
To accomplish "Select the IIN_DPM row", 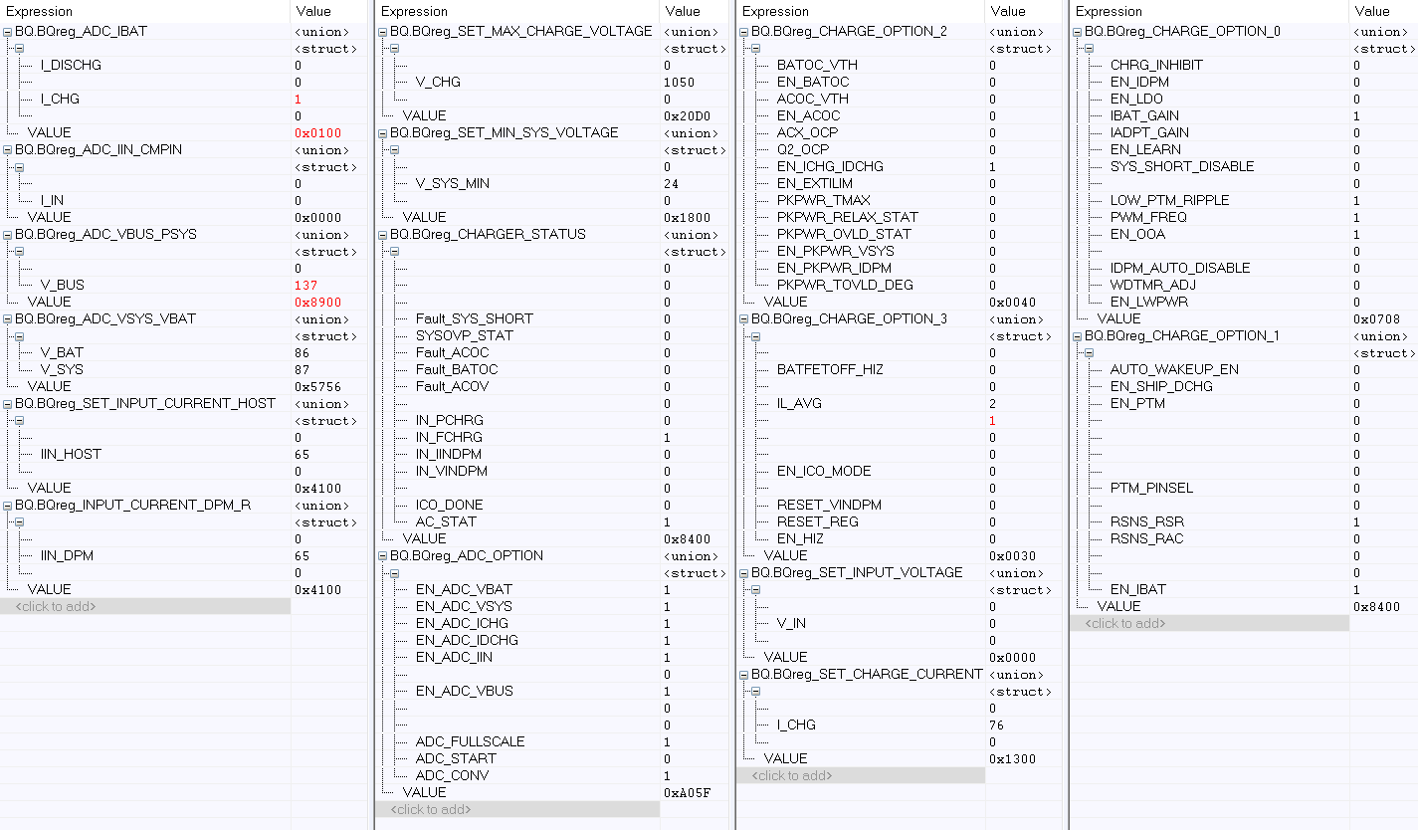I will (x=185, y=556).
